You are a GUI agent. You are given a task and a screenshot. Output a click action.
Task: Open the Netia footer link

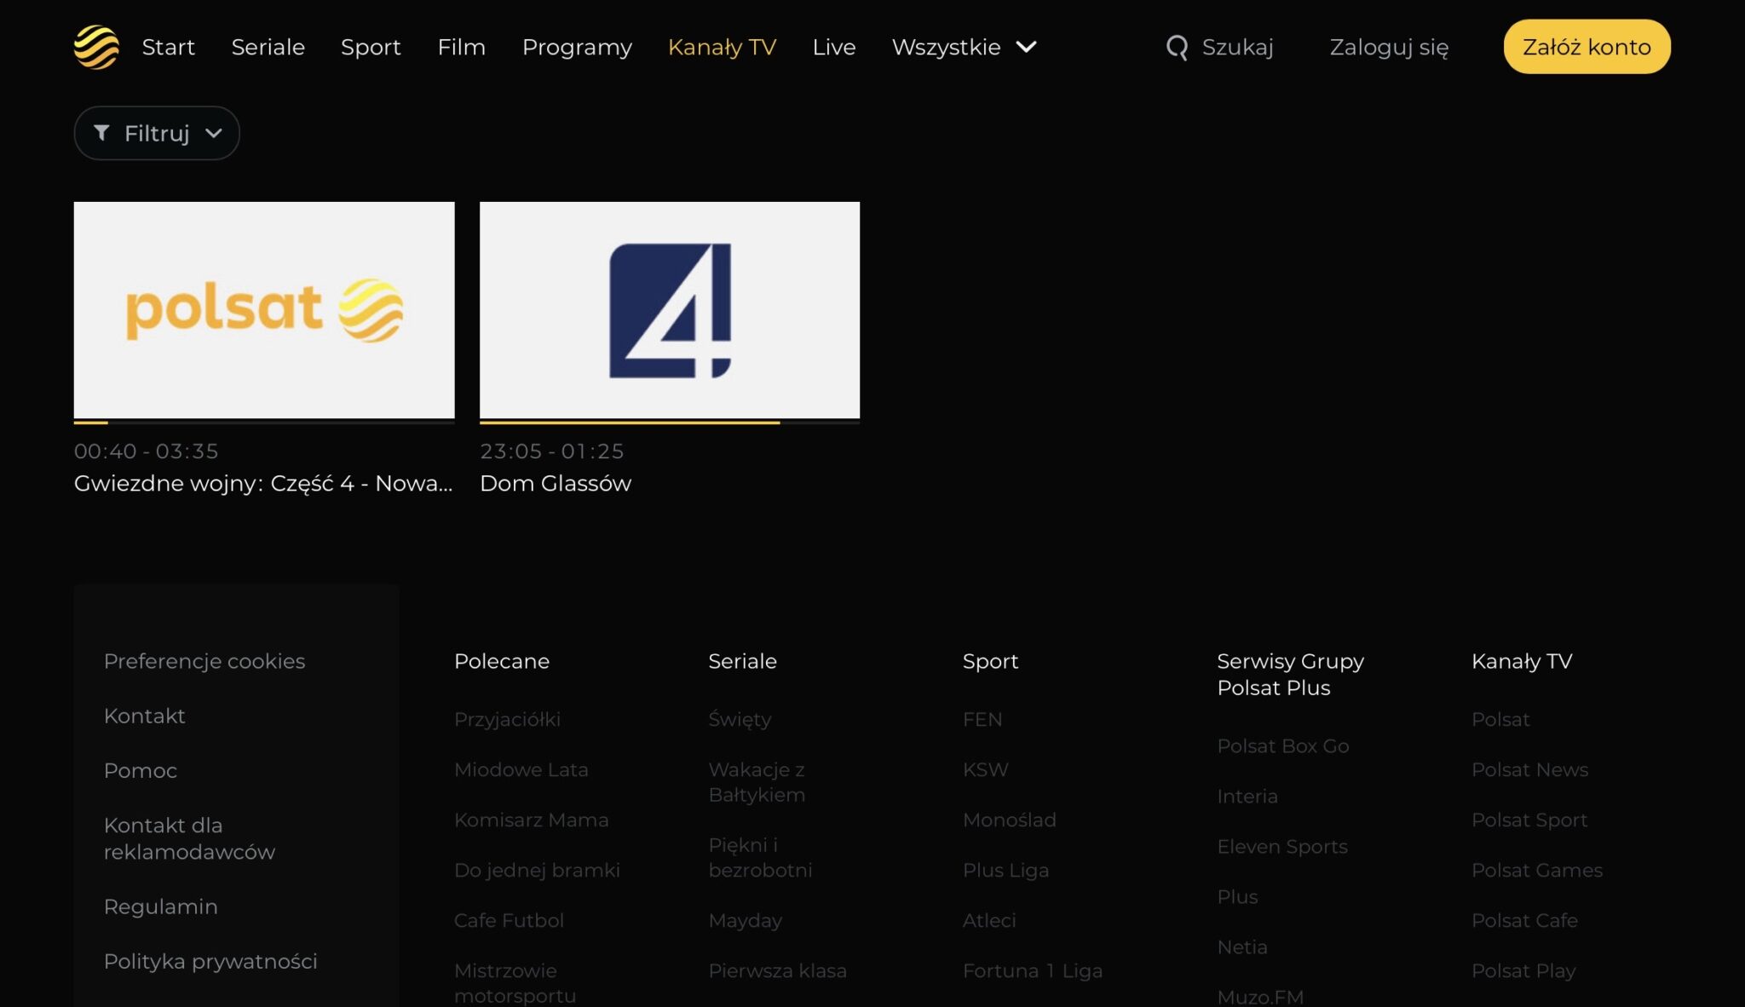1242,947
